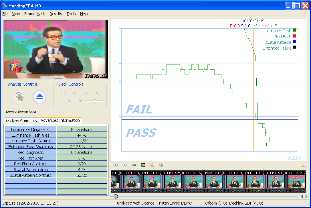Select thumbnail frame 10:00:31:15
311x208 pixels.
click(x=173, y=181)
